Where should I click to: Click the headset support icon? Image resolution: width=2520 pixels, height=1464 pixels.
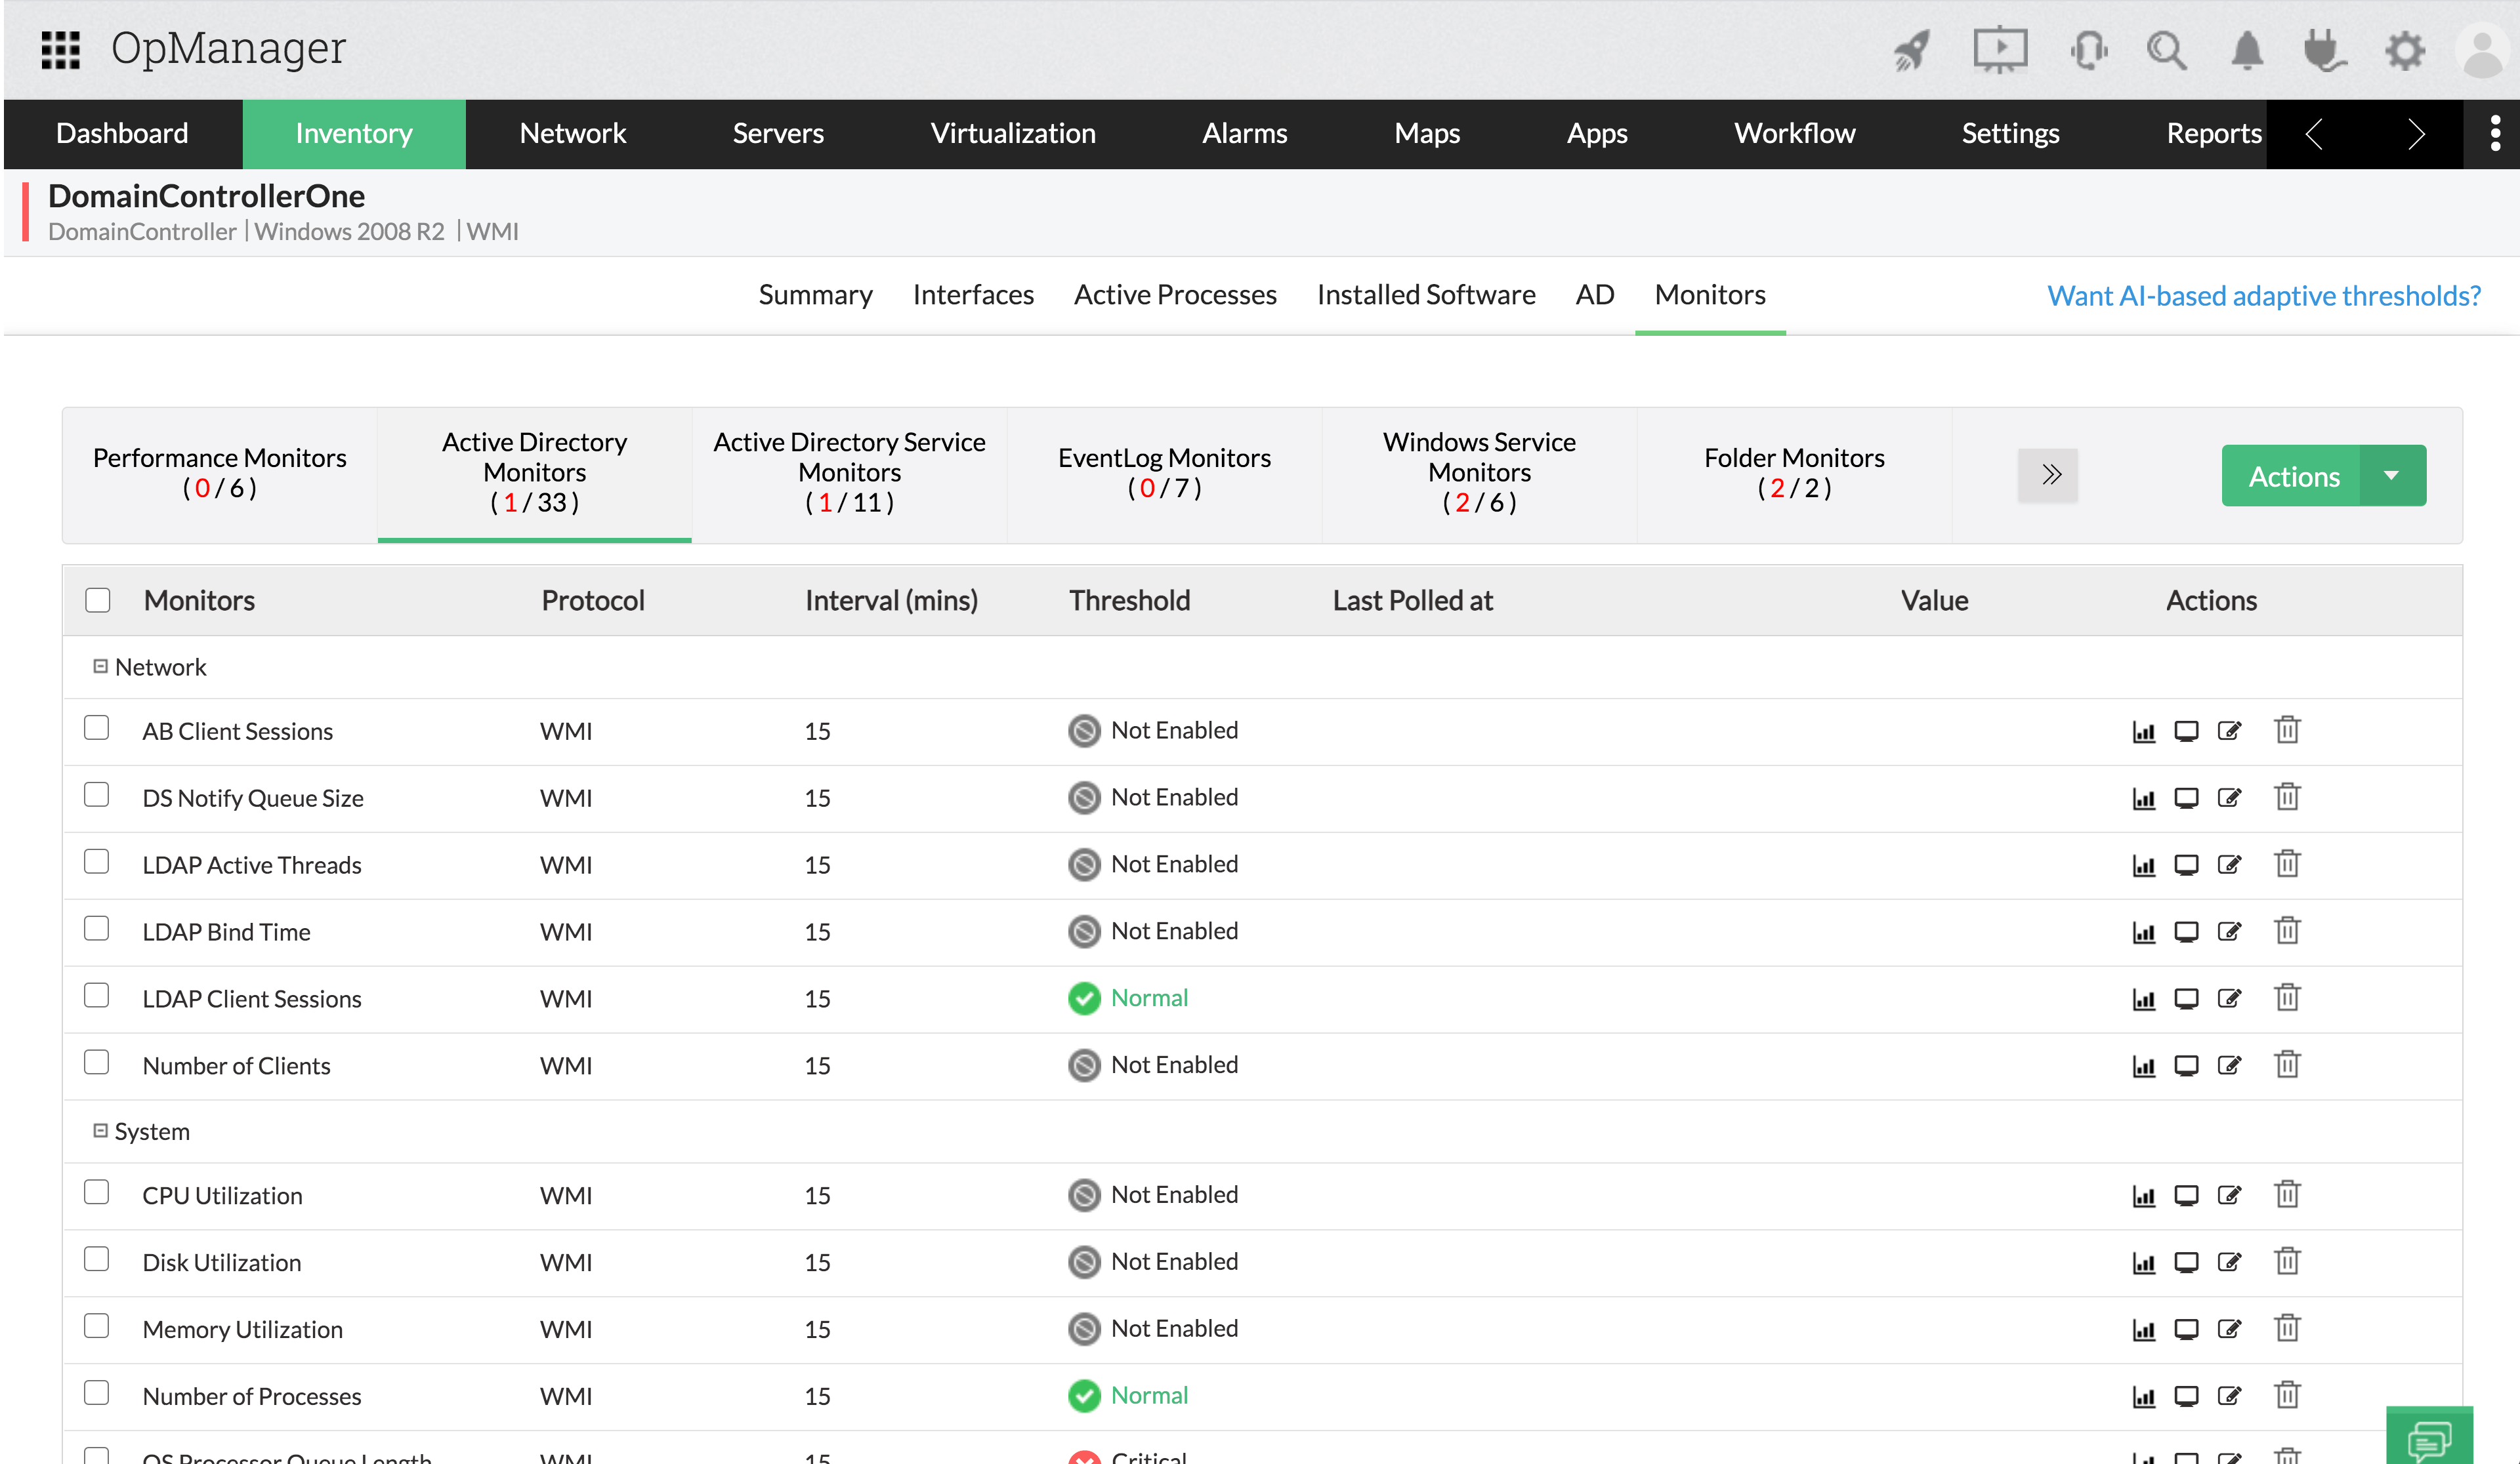[2088, 50]
